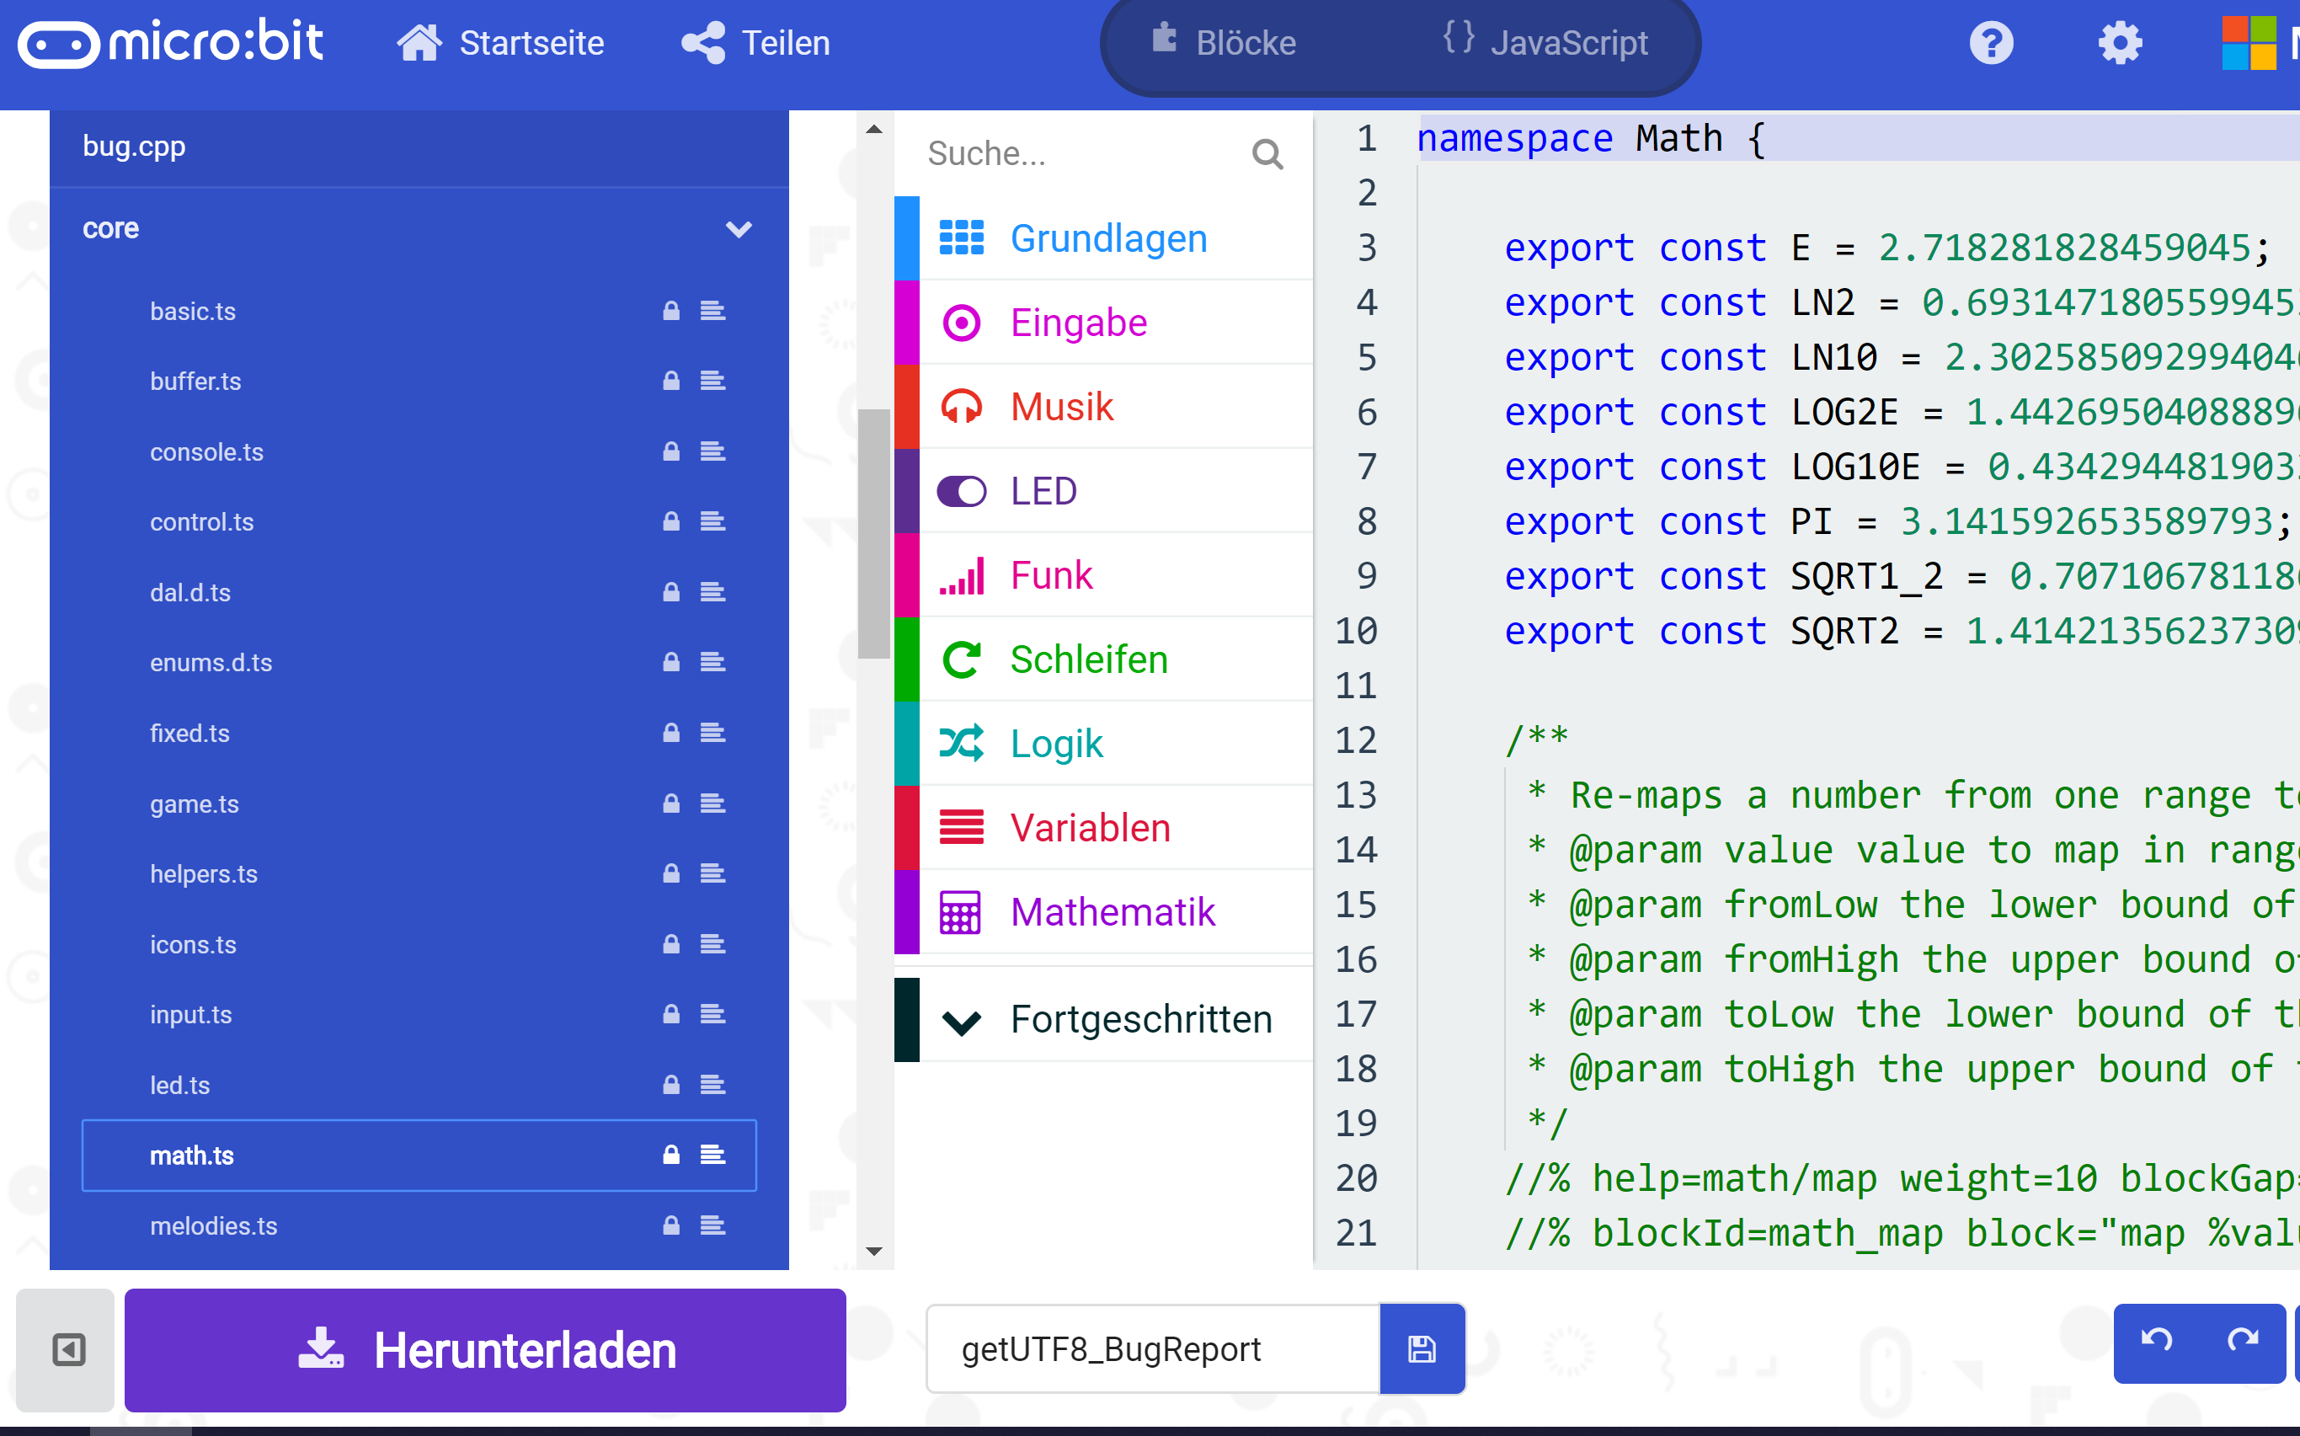2300x1436 pixels.
Task: Open the Funk radio category
Action: pyautogui.click(x=1051, y=574)
